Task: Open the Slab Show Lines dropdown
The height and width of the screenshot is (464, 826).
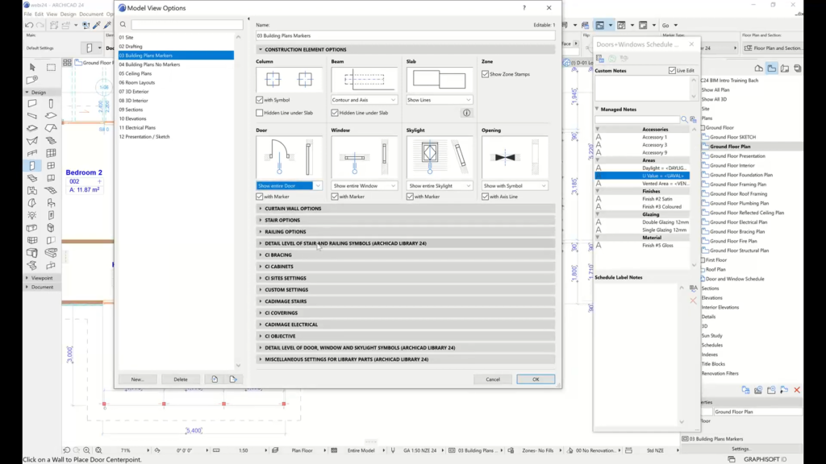Action: tap(440, 100)
